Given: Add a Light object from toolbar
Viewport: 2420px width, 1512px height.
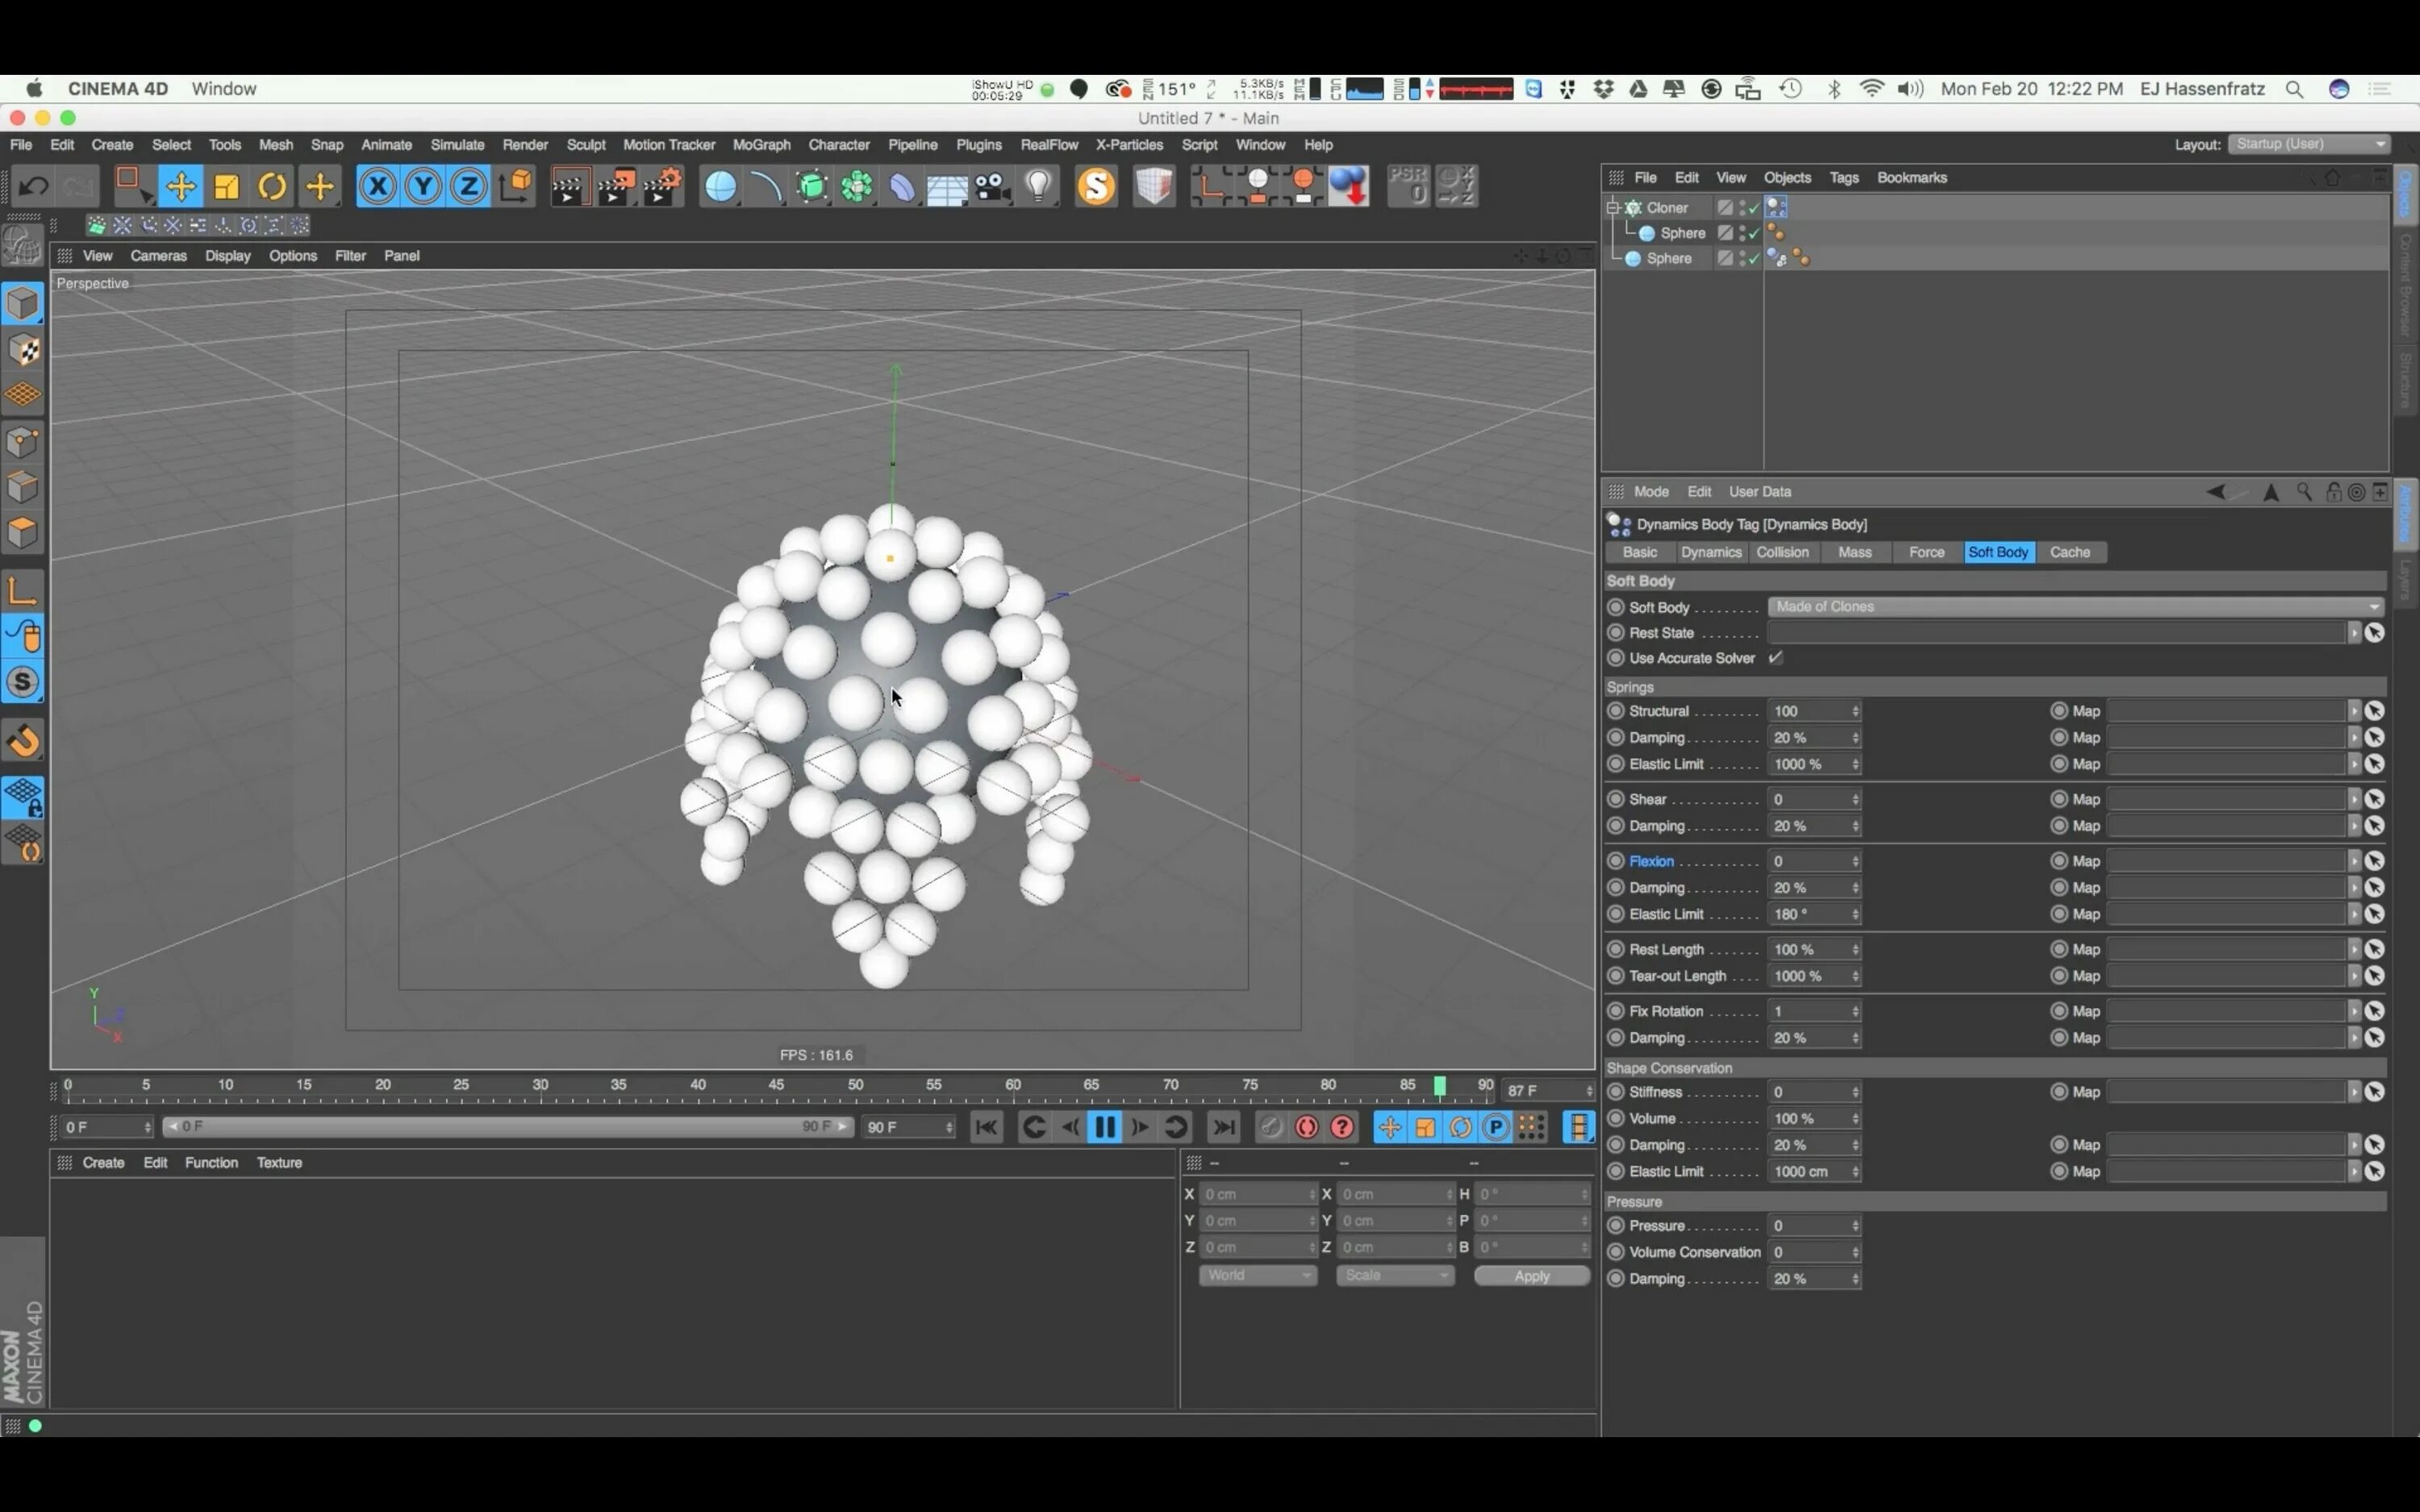Looking at the screenshot, I should [x=1039, y=187].
